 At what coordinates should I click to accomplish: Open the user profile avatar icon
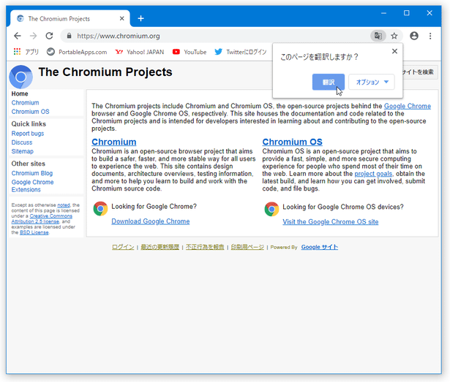click(x=414, y=36)
